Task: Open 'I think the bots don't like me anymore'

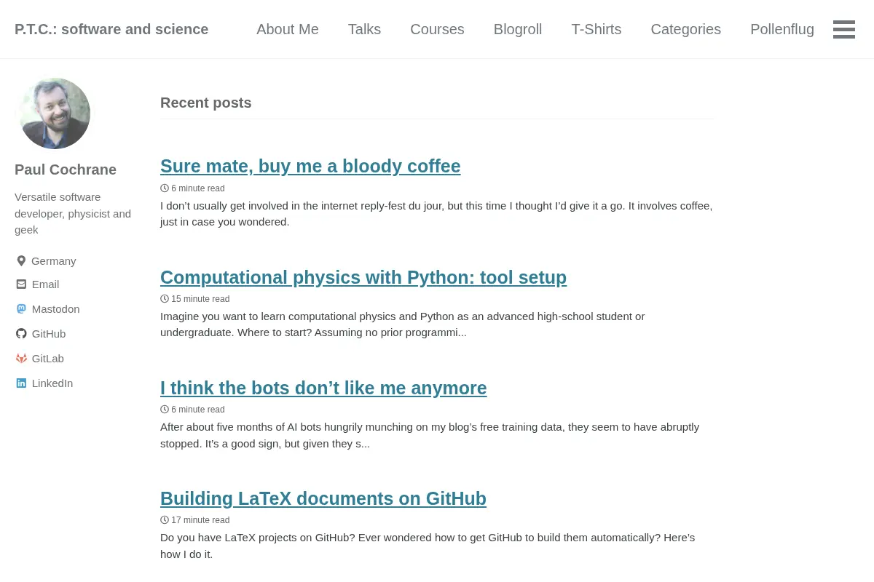Action: (323, 388)
